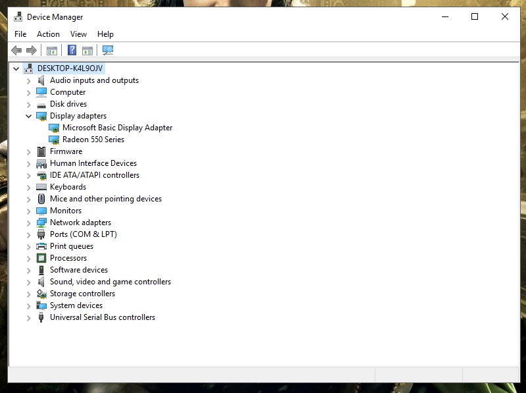Select the IDE ATA/ATAPI controllers label

pos(95,175)
